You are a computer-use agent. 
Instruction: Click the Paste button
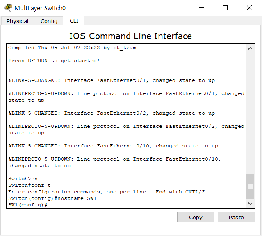[x=236, y=217]
